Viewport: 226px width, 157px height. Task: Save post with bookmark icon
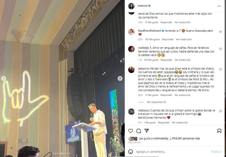tap(219, 131)
